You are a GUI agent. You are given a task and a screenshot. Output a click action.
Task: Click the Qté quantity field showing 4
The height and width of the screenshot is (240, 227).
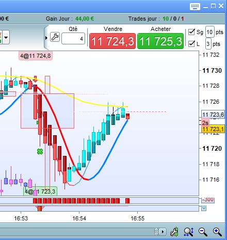(73, 39)
